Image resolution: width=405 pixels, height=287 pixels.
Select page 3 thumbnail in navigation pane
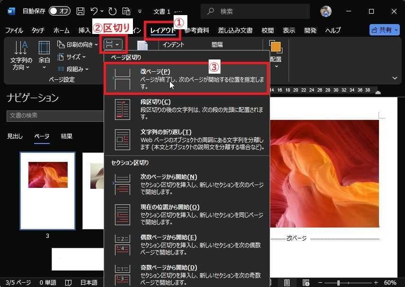47,191
